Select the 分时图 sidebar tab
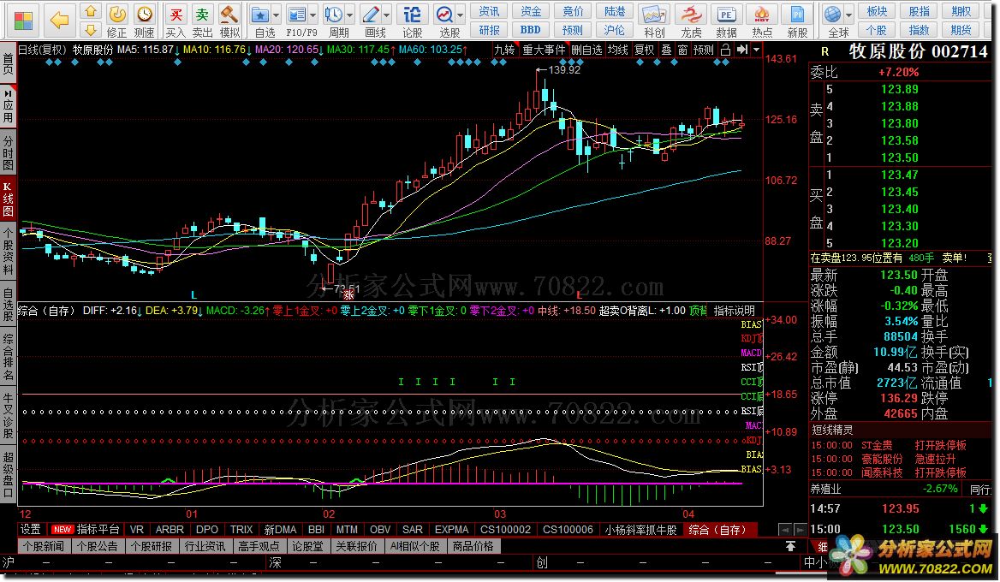 (8, 151)
